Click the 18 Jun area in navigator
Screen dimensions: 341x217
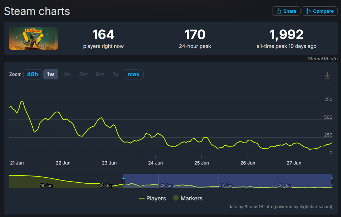46,185
